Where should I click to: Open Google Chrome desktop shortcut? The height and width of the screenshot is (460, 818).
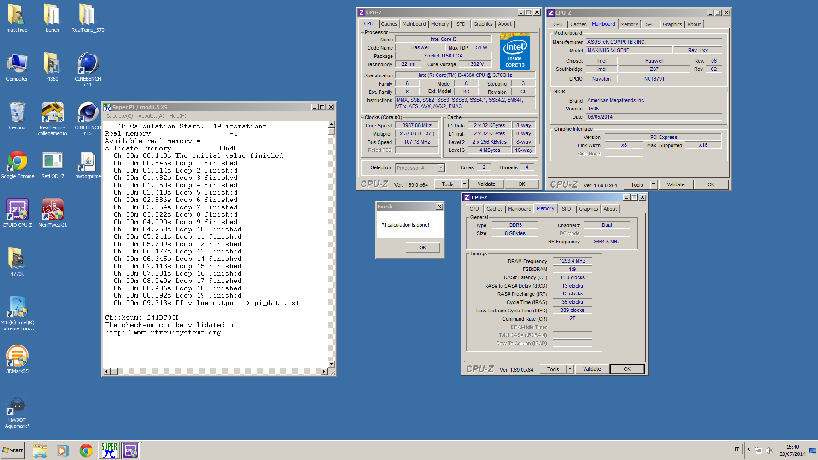click(17, 165)
